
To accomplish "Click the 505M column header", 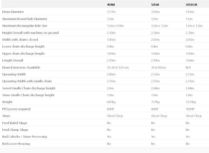I will click(x=155, y=5).
